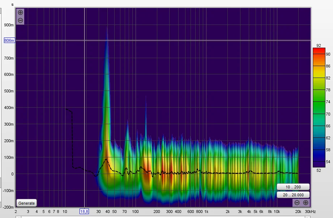
Task: Click the 806m time cursor label
Action: tap(9, 40)
